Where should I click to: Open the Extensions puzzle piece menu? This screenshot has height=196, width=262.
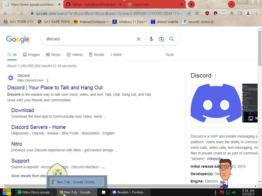(x=232, y=13)
